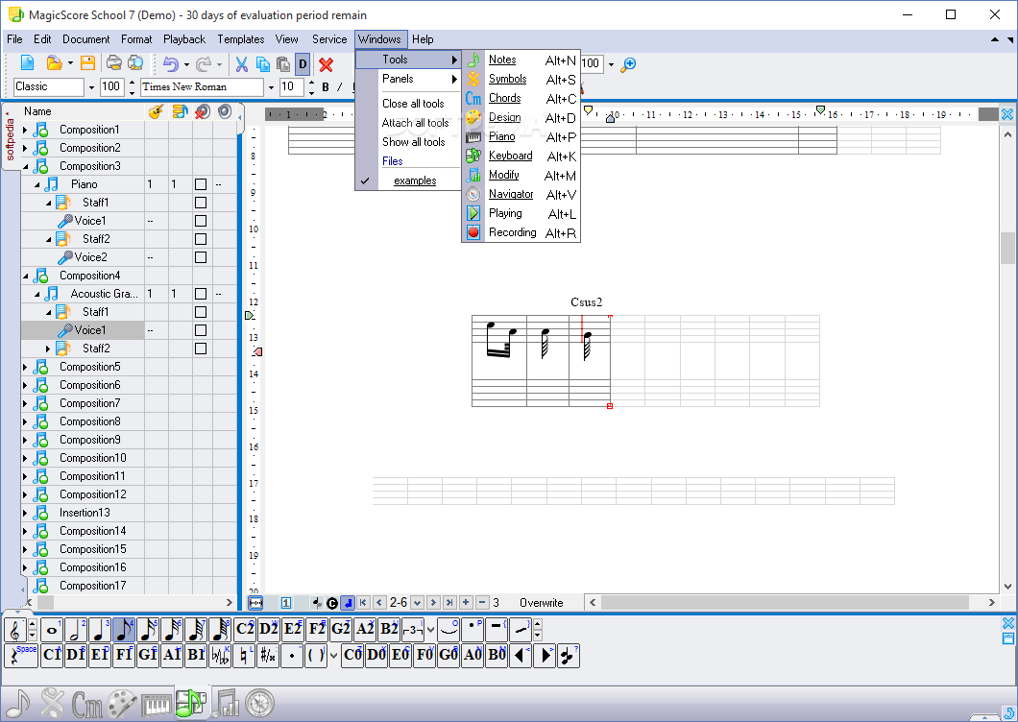Click the first-page navigation button
Image resolution: width=1018 pixels, height=722 pixels.
click(x=363, y=603)
